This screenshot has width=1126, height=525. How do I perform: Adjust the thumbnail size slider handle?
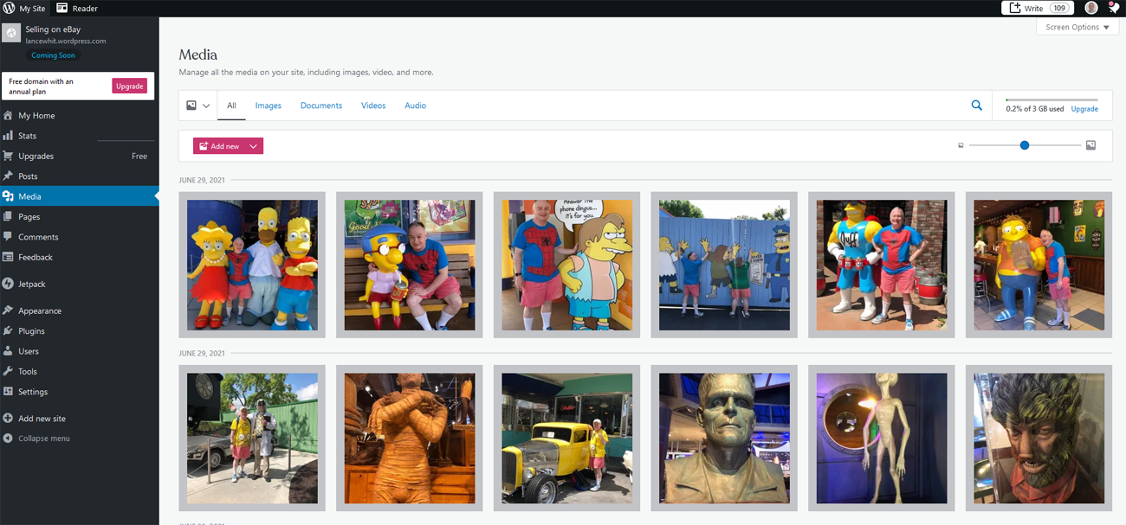click(1025, 145)
